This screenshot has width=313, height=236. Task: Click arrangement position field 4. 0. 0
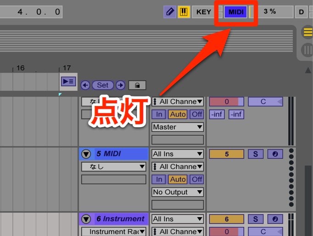tap(31, 12)
